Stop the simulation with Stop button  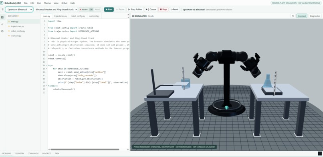[x=164, y=10]
